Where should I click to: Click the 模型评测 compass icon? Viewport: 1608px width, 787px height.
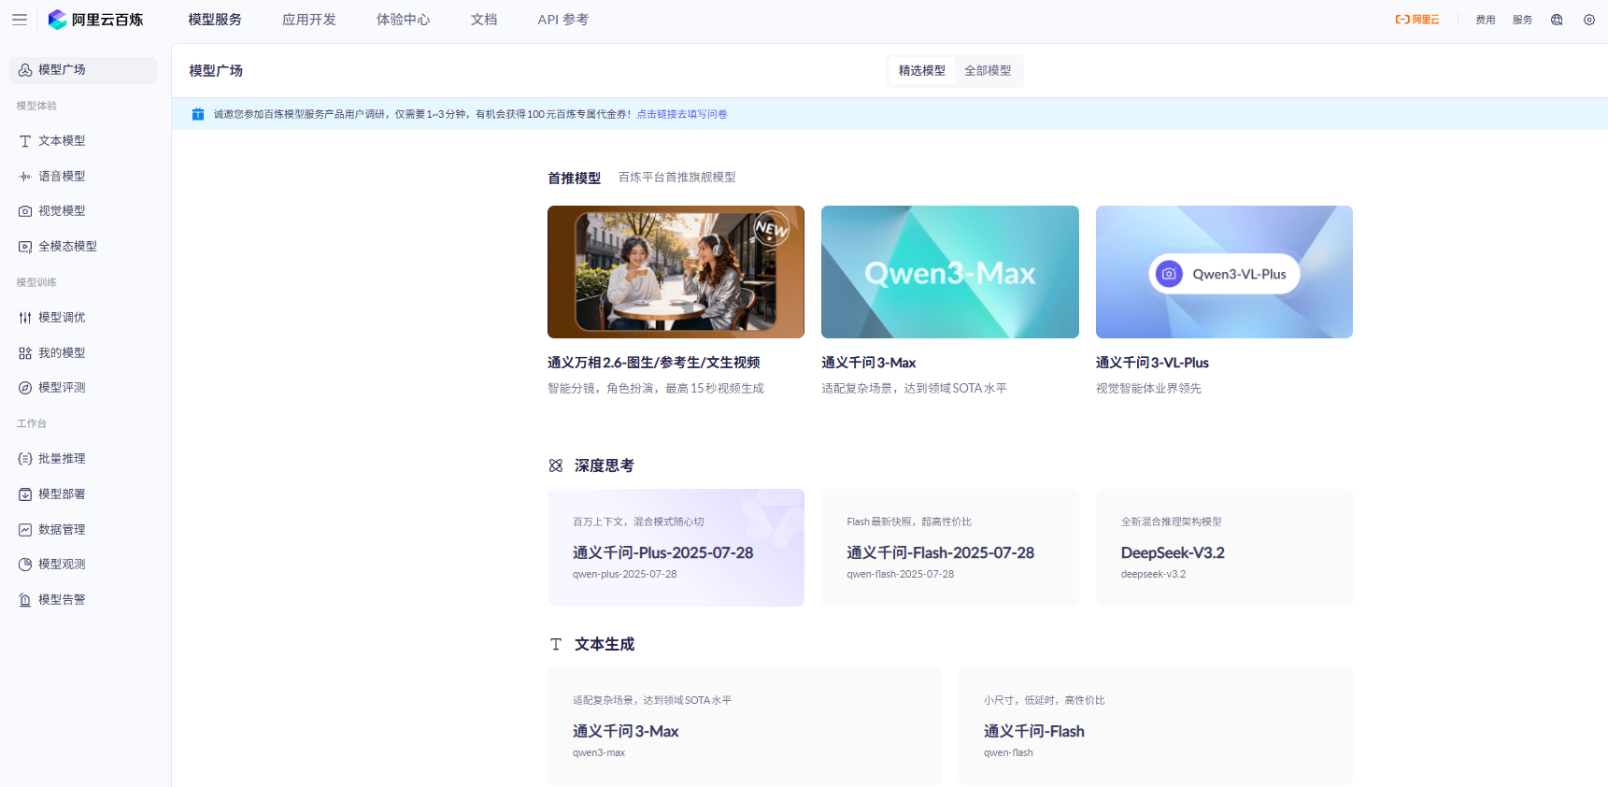point(25,388)
